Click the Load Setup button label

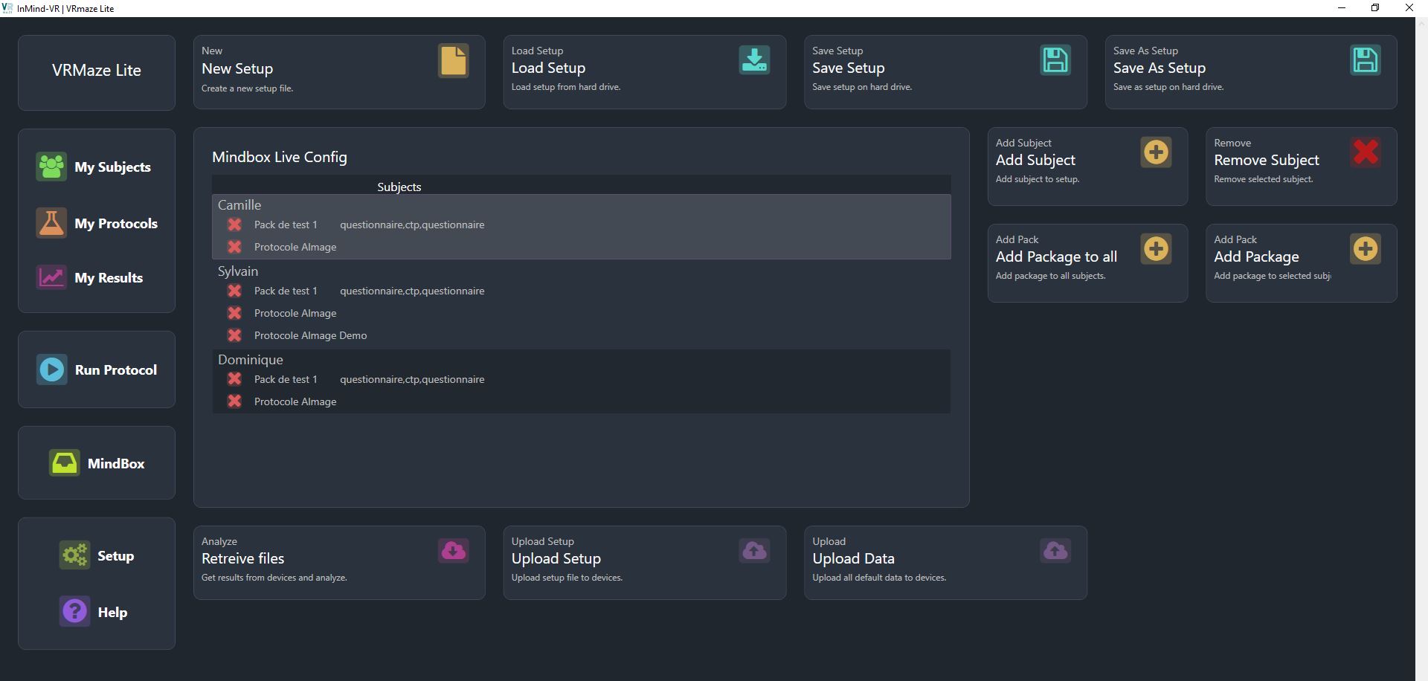pos(548,68)
